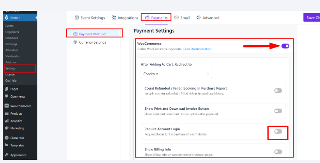Image resolution: width=320 pixels, height=163 pixels.
Task: Click the Eventin logo icon in sidebar
Action: tap(7, 18)
